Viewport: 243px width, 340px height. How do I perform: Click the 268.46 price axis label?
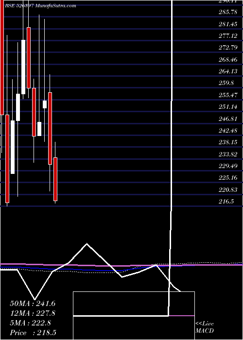[x=228, y=60]
